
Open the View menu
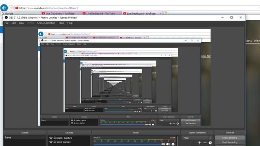21,23
